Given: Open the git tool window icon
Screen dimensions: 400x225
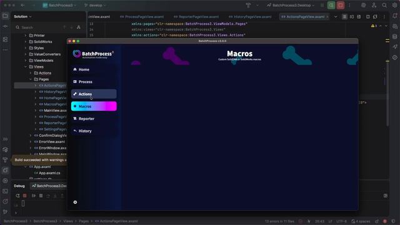Looking at the screenshot, I should tap(5, 212).
